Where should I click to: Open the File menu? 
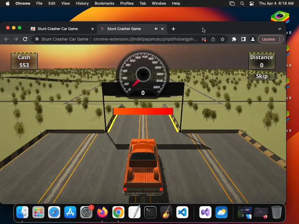click(x=39, y=3)
